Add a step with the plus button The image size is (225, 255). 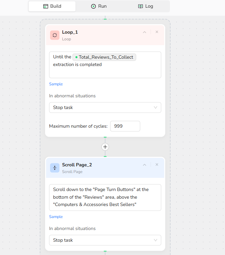coord(105,147)
